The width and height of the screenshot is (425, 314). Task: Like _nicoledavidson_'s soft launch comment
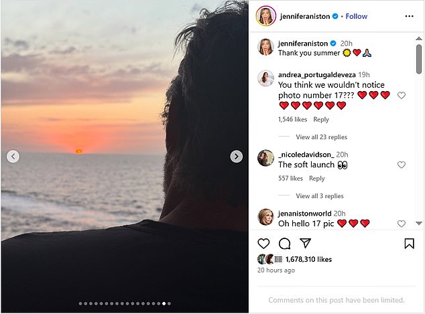402,165
